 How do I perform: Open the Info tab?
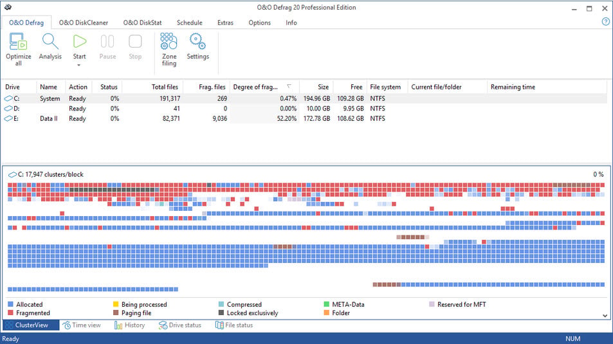pyautogui.click(x=291, y=23)
